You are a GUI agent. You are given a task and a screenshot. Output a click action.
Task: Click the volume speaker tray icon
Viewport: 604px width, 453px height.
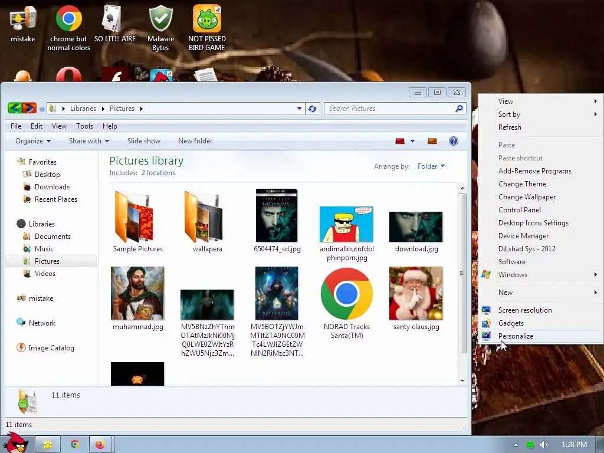point(544,445)
